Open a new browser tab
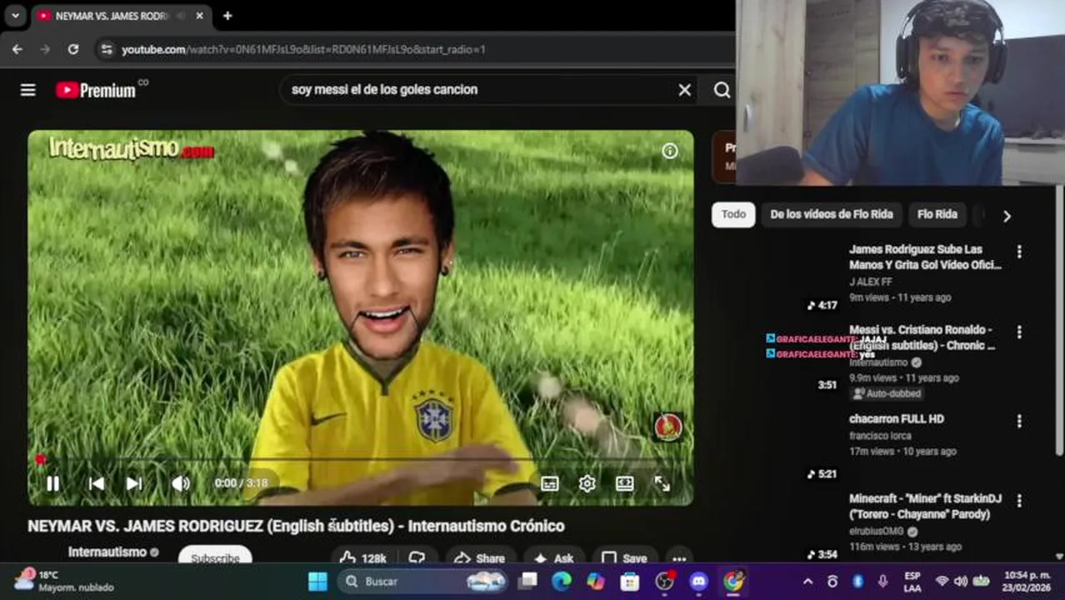 (x=227, y=16)
